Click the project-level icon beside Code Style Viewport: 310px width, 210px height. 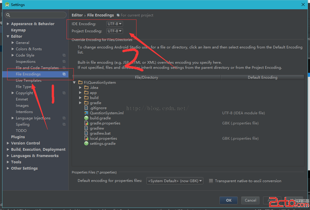coord(64,55)
